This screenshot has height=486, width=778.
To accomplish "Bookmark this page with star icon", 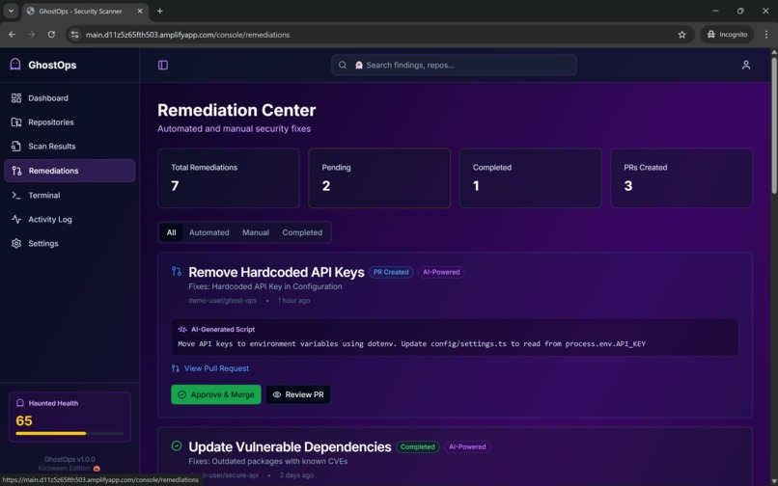I will (682, 35).
